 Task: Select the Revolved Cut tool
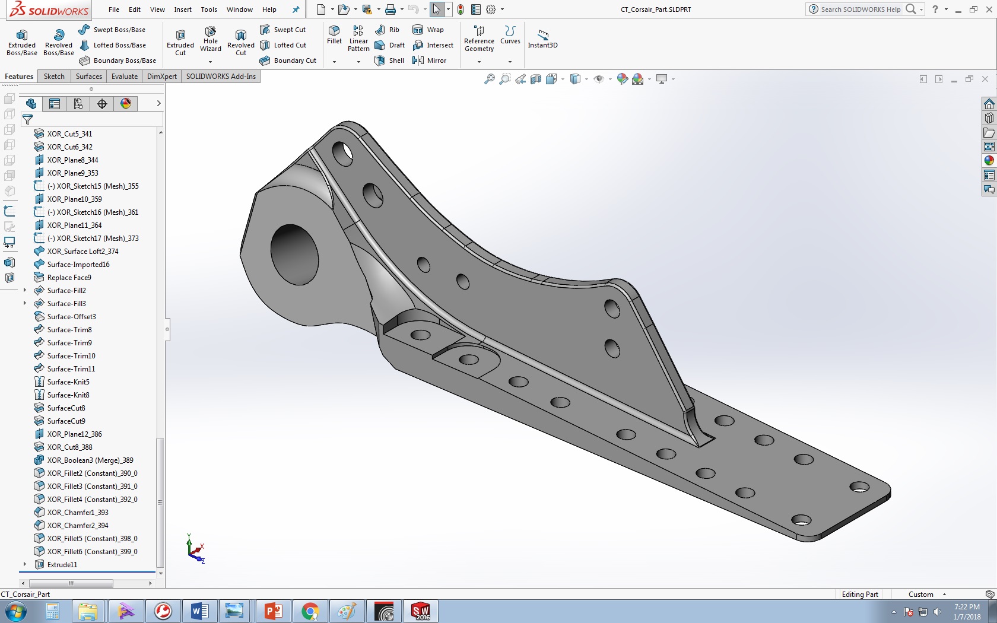click(x=241, y=43)
